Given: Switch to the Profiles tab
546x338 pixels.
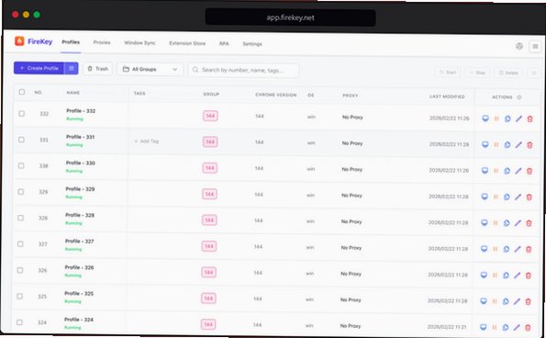Looking at the screenshot, I should tap(71, 42).
